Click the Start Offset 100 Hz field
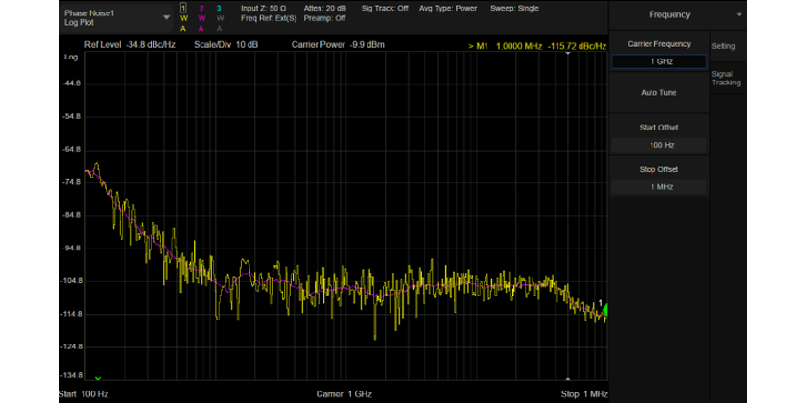This screenshot has height=403, width=806. coord(659,146)
